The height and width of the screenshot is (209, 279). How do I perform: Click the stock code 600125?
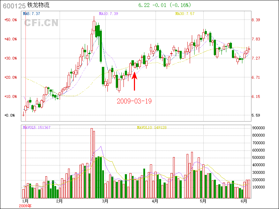[x=13, y=6]
